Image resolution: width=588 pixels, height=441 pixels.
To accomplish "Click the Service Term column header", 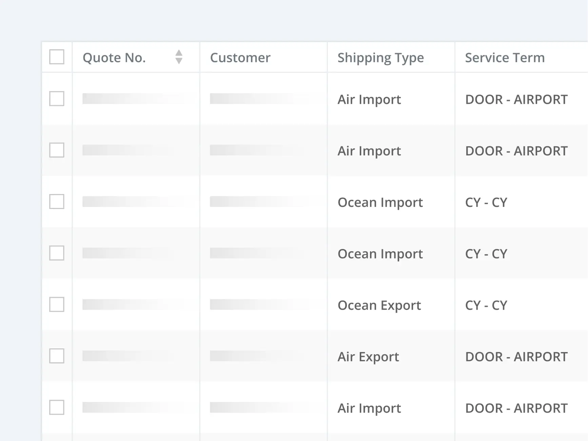I will point(505,58).
